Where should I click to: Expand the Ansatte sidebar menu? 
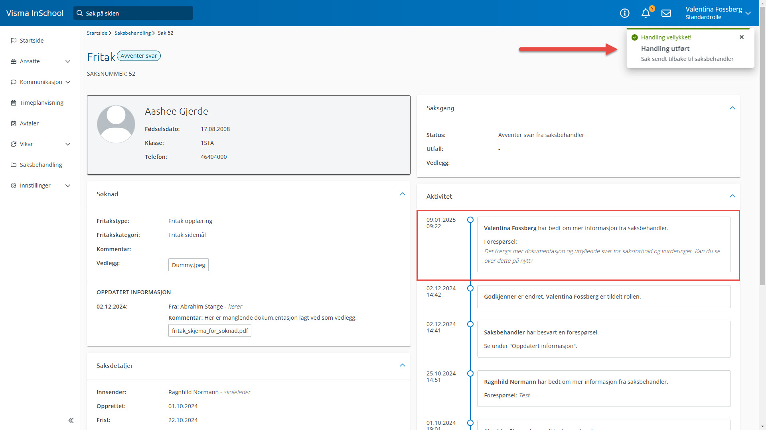click(x=68, y=61)
